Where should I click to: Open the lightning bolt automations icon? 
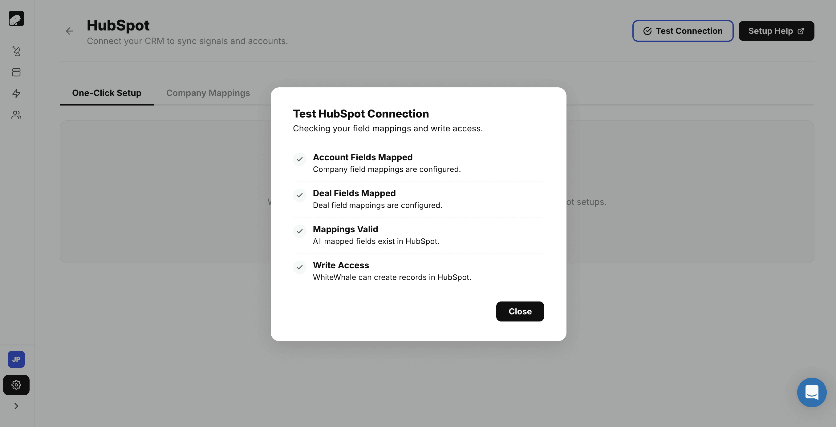16,94
